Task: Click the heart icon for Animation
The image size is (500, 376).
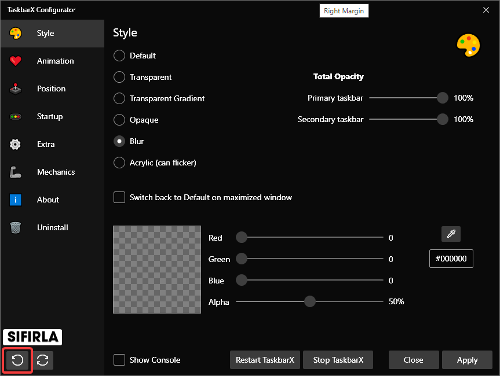Action: pos(16,61)
